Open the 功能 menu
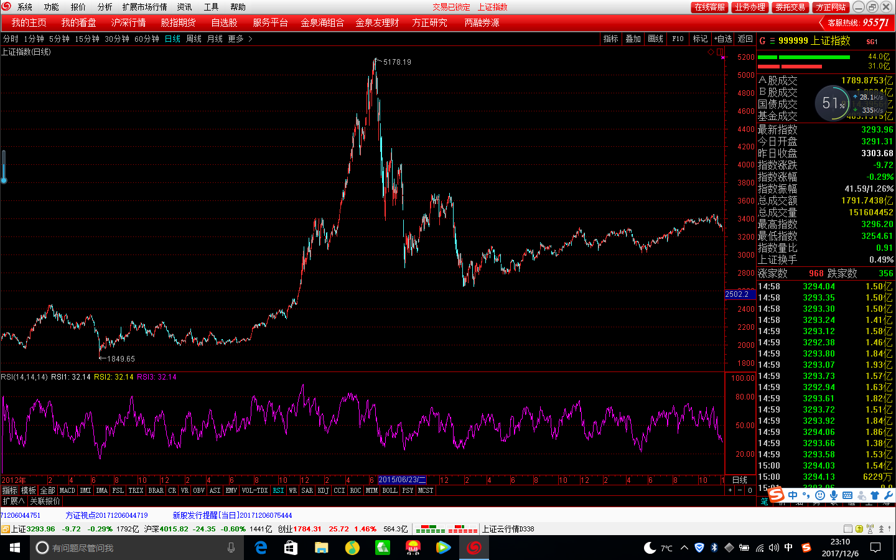This screenshot has width=896, height=560. pos(51,7)
